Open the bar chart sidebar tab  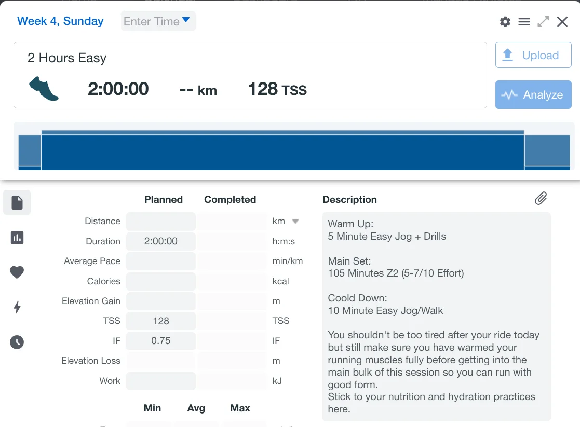point(17,238)
